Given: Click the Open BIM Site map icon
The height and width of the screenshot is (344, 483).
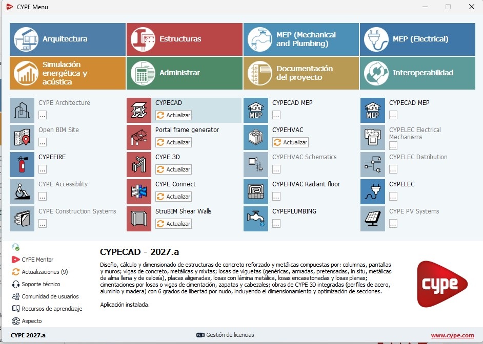Looking at the screenshot, I should [22, 137].
